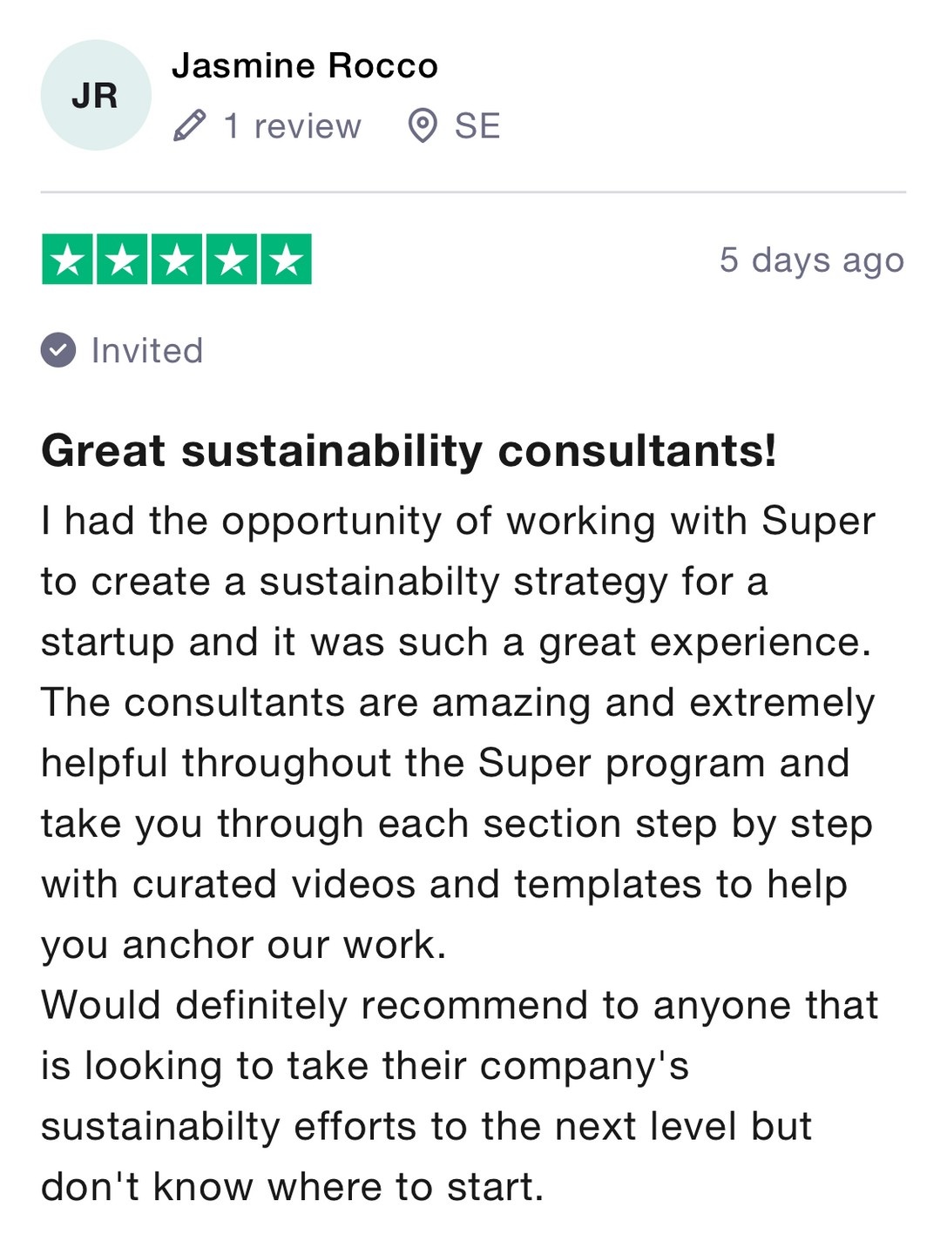
Task: Click the fourth green rating star
Action: 232,260
